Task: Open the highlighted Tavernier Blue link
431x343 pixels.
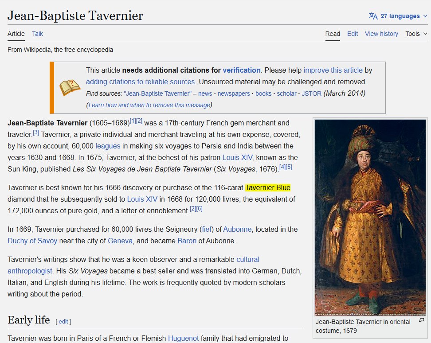Action: click(x=268, y=188)
